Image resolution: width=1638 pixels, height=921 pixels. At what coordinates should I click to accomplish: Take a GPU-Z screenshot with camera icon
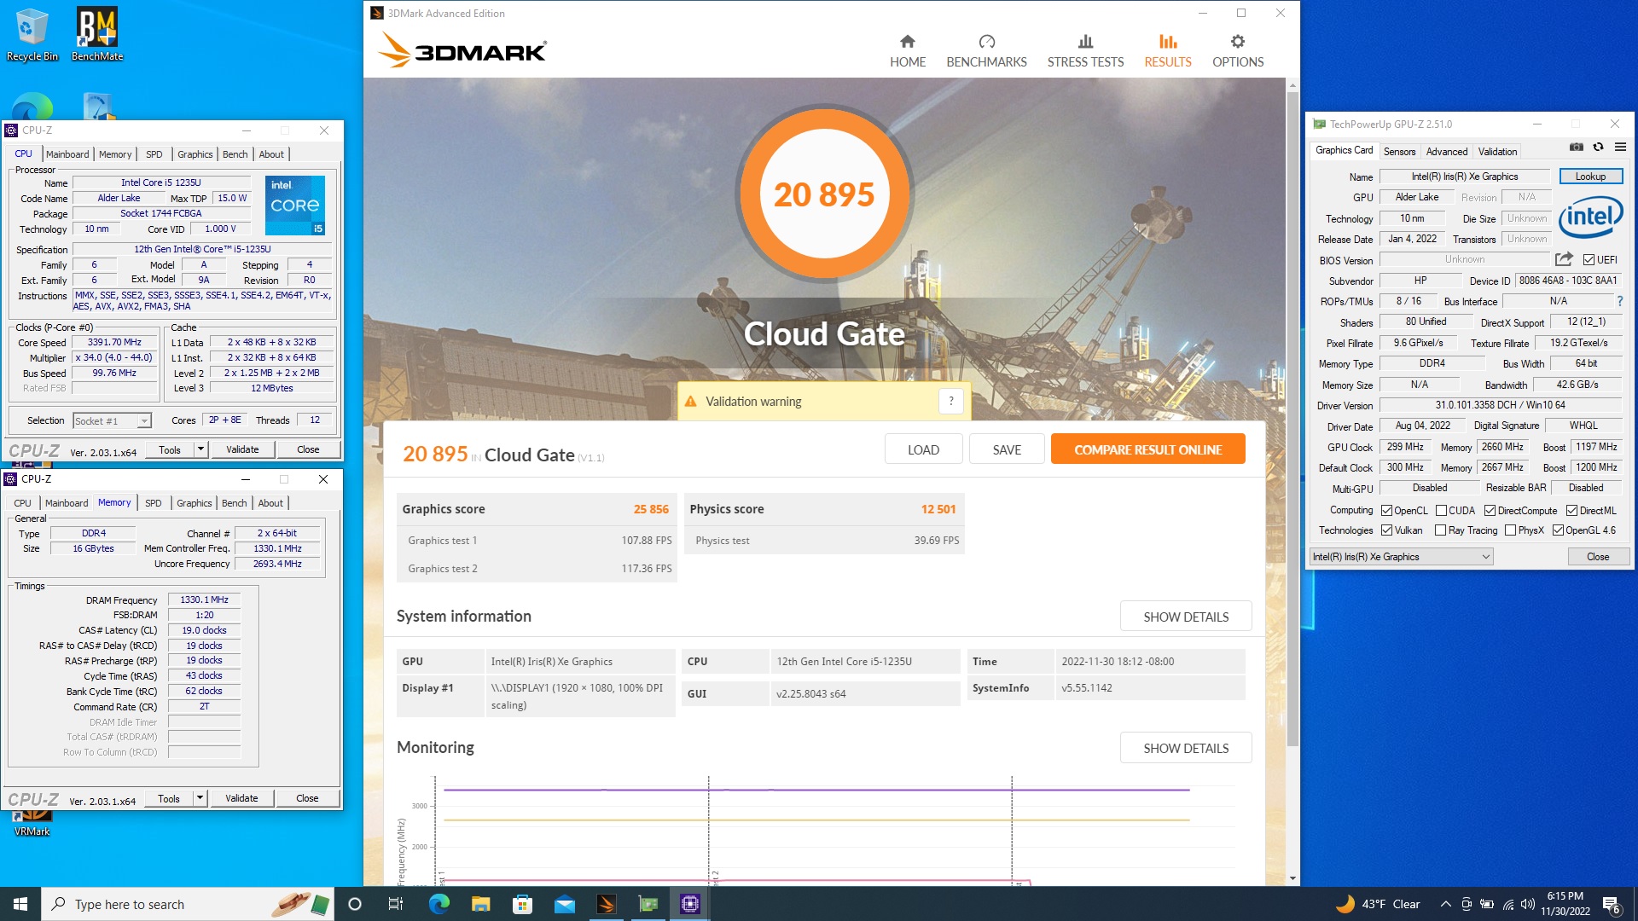[1577, 148]
